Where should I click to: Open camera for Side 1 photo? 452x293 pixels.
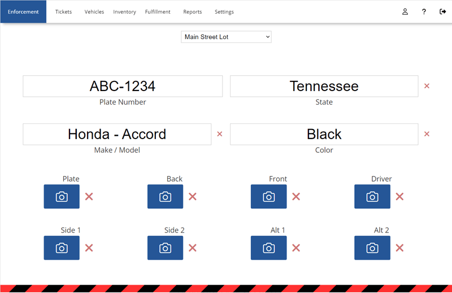coord(62,248)
